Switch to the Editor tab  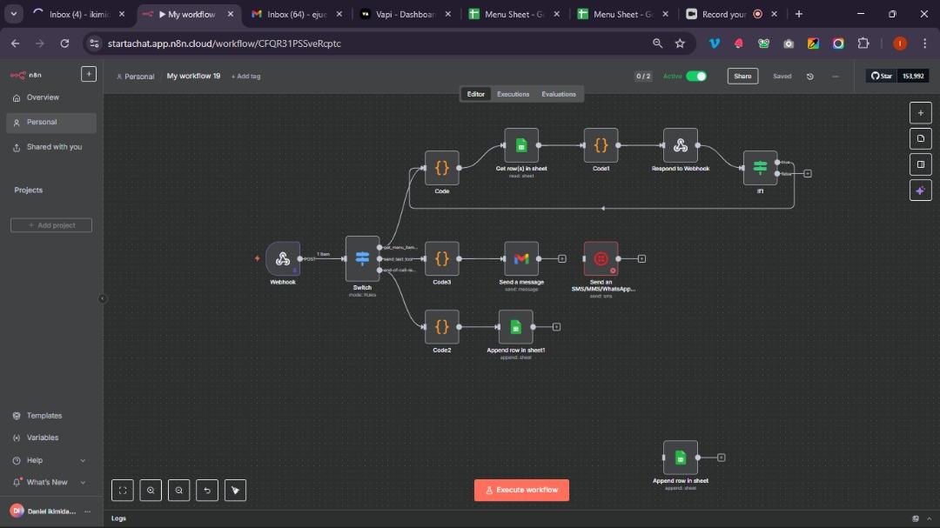coord(475,94)
